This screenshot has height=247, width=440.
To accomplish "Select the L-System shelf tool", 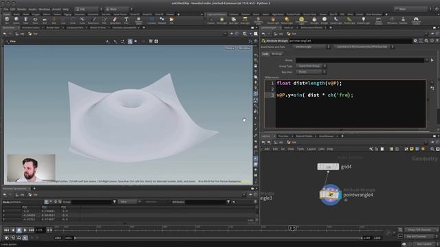I will pos(151,21).
